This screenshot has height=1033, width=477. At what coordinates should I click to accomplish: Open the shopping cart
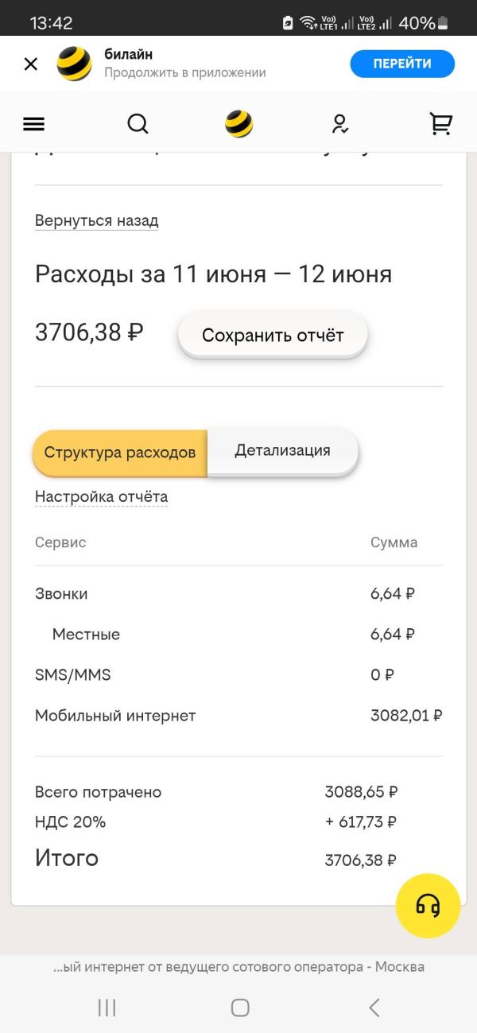440,124
